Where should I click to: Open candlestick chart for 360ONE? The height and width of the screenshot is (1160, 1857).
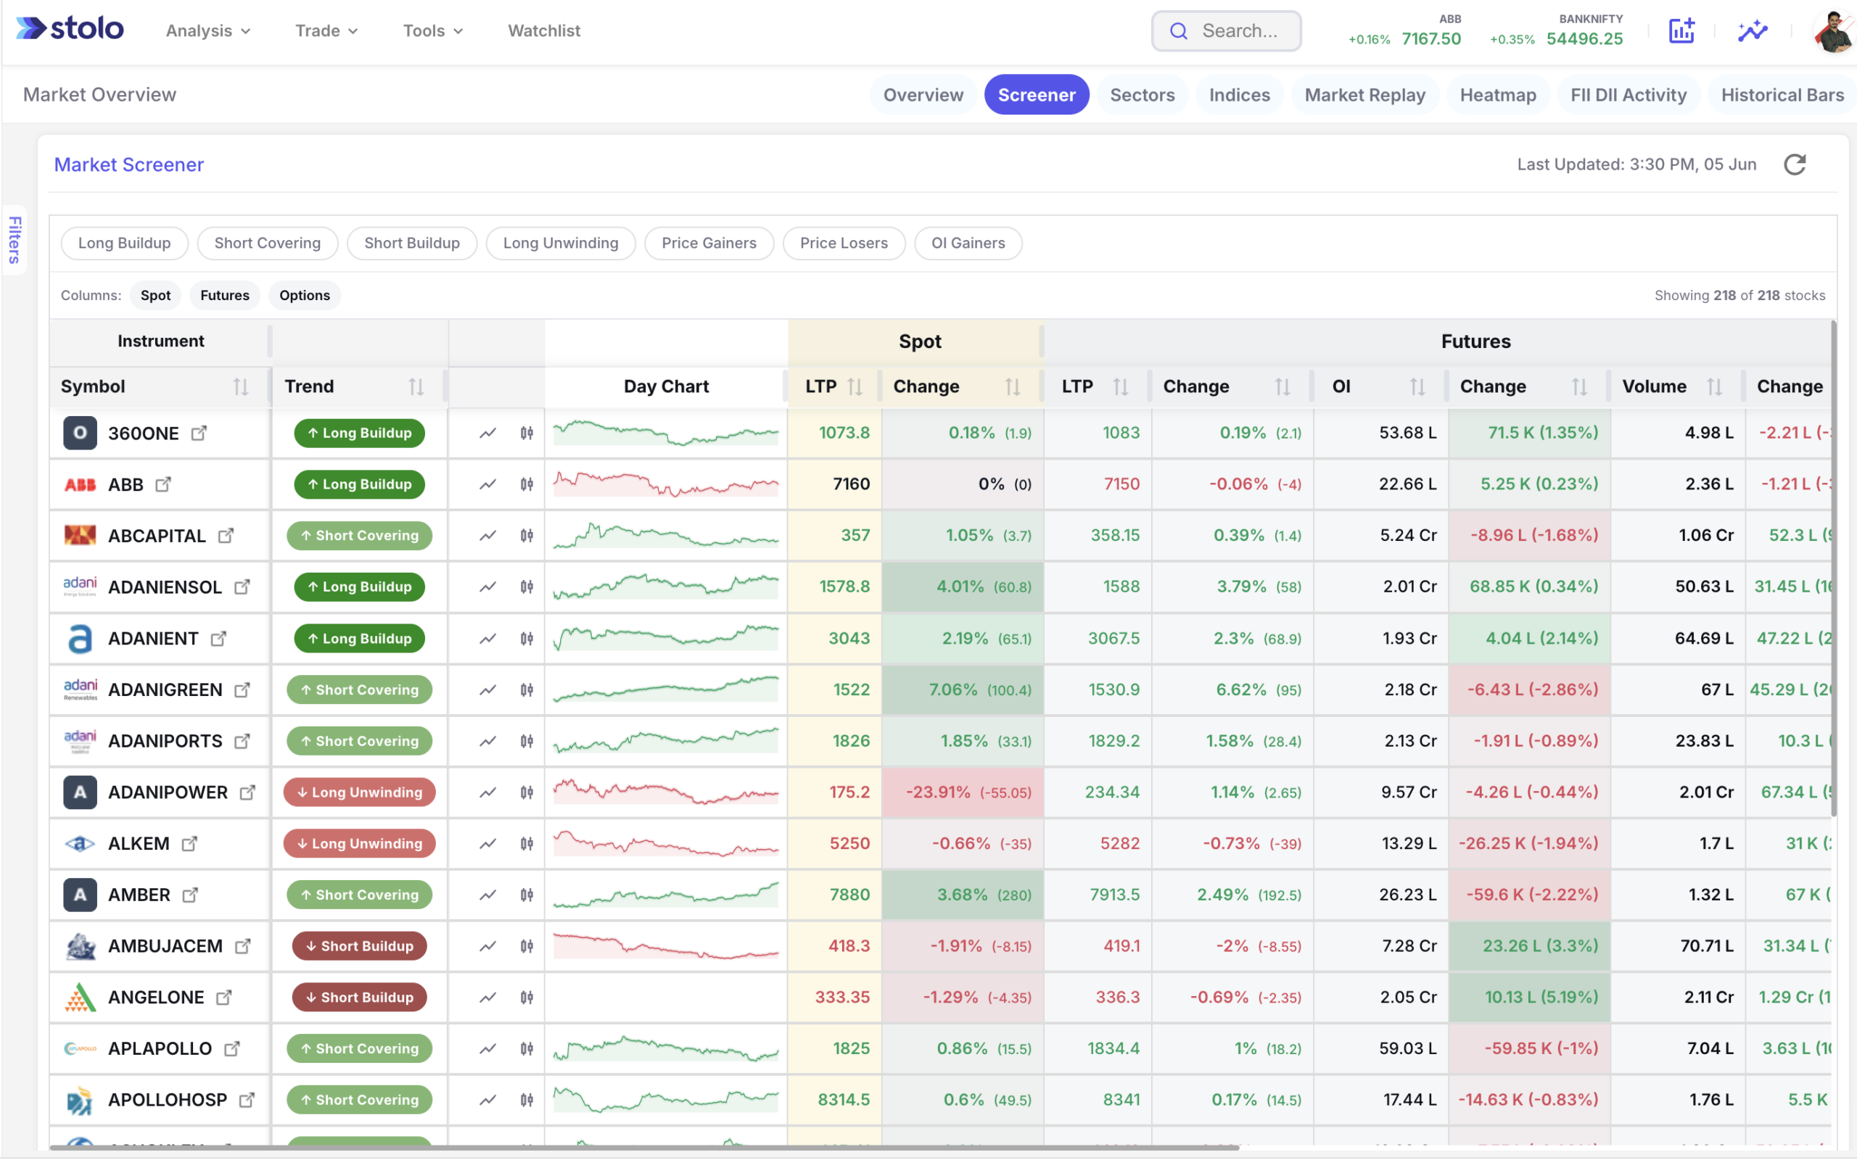click(527, 434)
